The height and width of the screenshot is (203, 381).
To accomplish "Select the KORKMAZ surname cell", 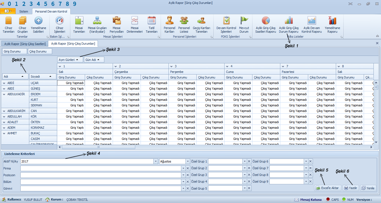I will (x=43, y=128).
